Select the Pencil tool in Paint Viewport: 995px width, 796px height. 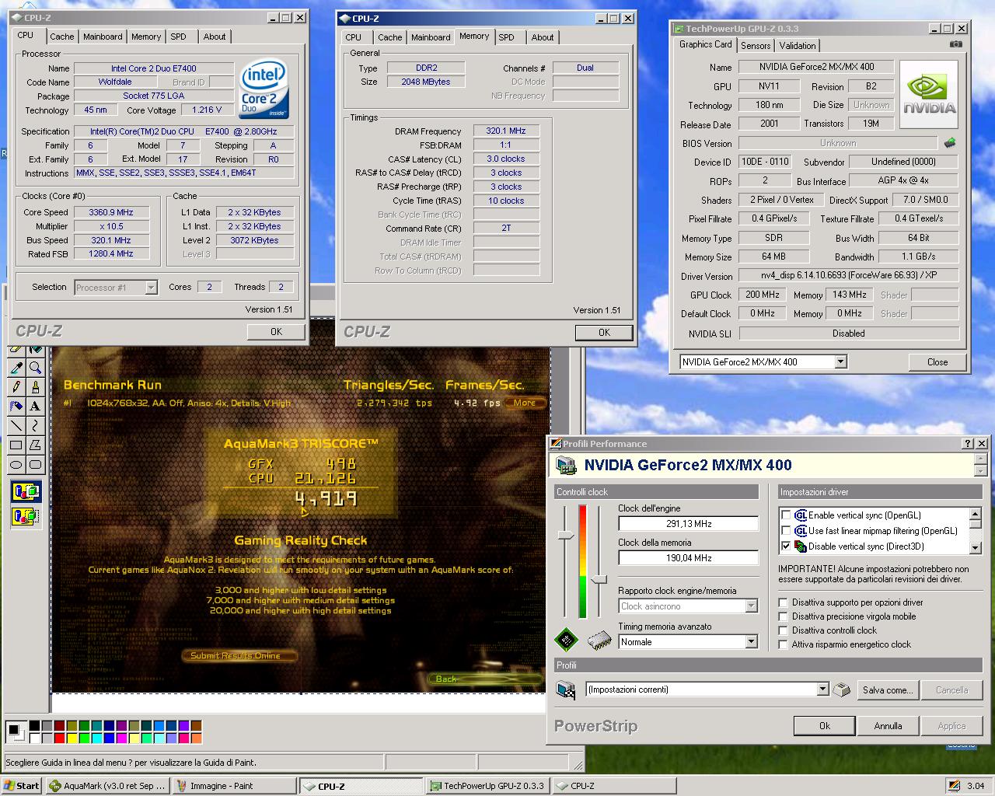16,386
